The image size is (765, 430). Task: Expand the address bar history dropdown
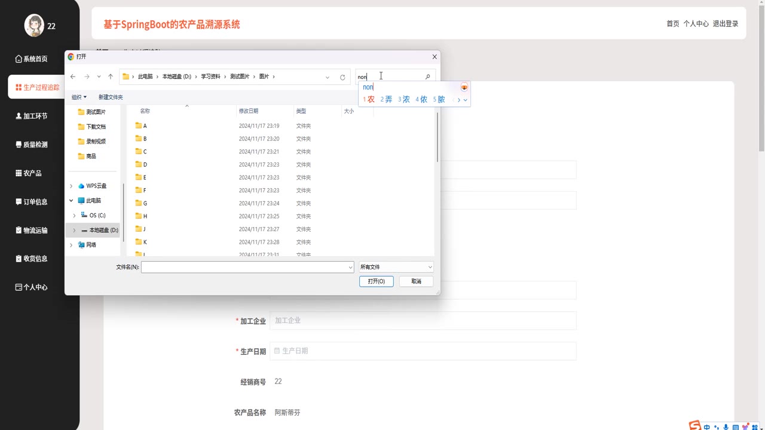tap(328, 77)
